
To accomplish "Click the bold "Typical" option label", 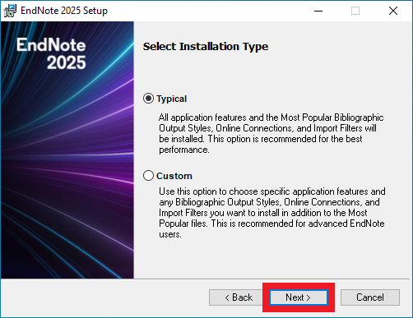I will (171, 99).
